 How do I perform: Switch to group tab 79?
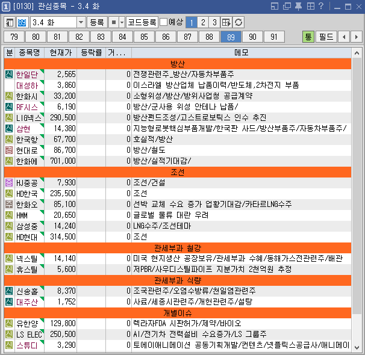[x=14, y=37]
